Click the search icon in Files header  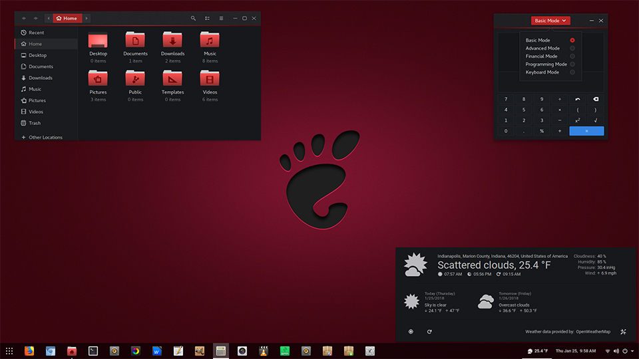tap(193, 19)
